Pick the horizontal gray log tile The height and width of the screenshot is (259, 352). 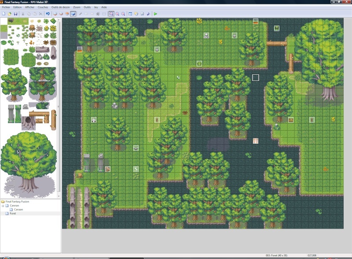coord(42,49)
